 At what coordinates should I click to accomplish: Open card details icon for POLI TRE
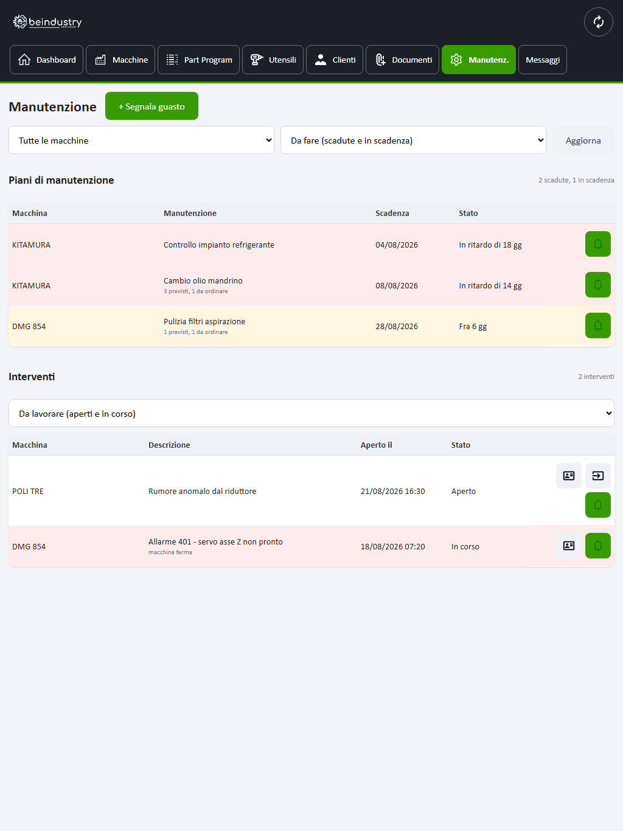(569, 476)
